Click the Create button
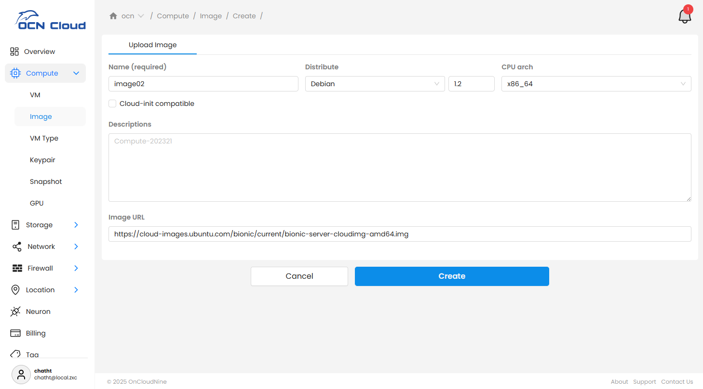 pyautogui.click(x=452, y=276)
